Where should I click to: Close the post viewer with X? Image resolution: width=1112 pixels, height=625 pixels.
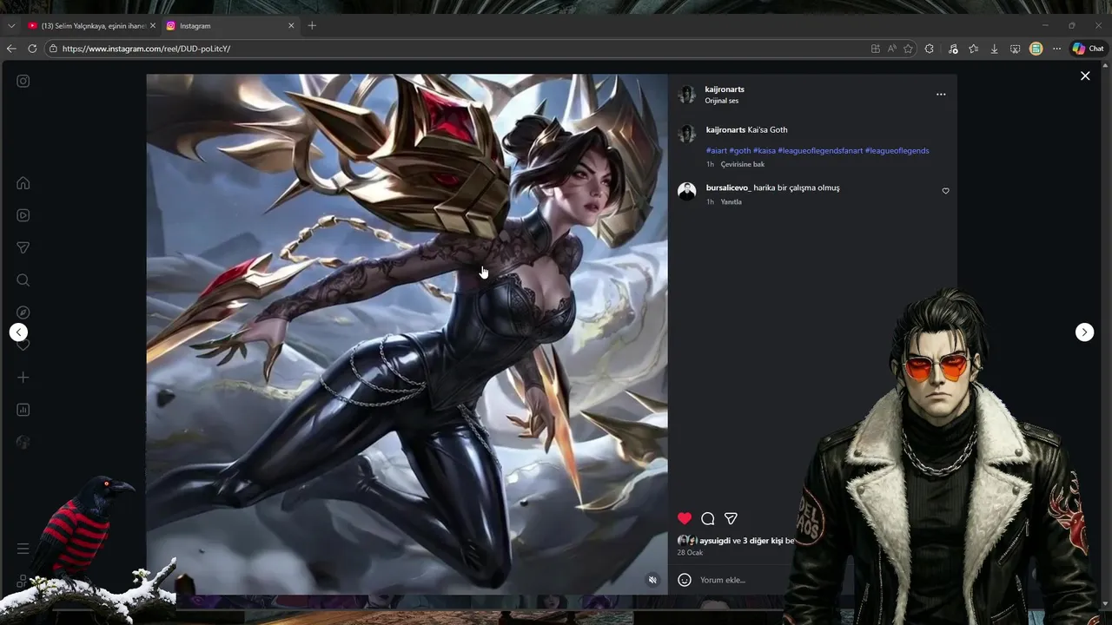click(x=1085, y=76)
